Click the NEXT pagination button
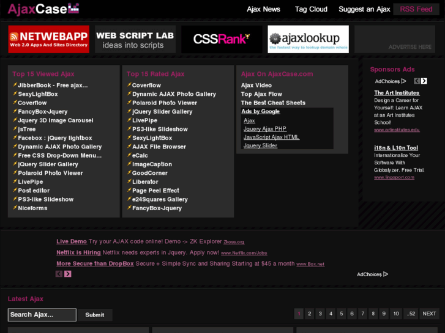 pos(429,313)
